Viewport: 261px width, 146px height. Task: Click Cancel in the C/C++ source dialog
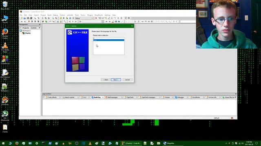coord(127,80)
